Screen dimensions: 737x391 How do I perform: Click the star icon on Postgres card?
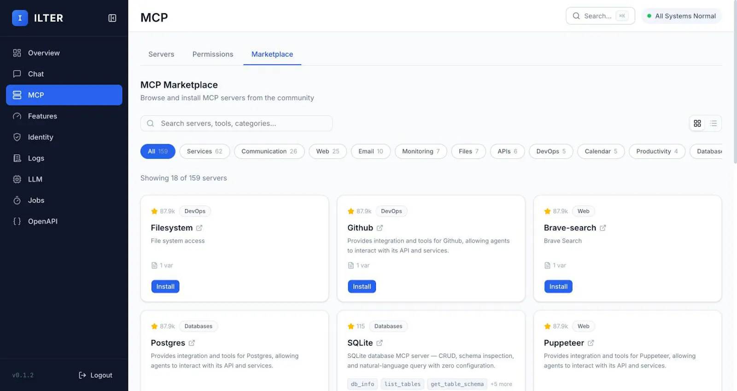[x=154, y=327]
